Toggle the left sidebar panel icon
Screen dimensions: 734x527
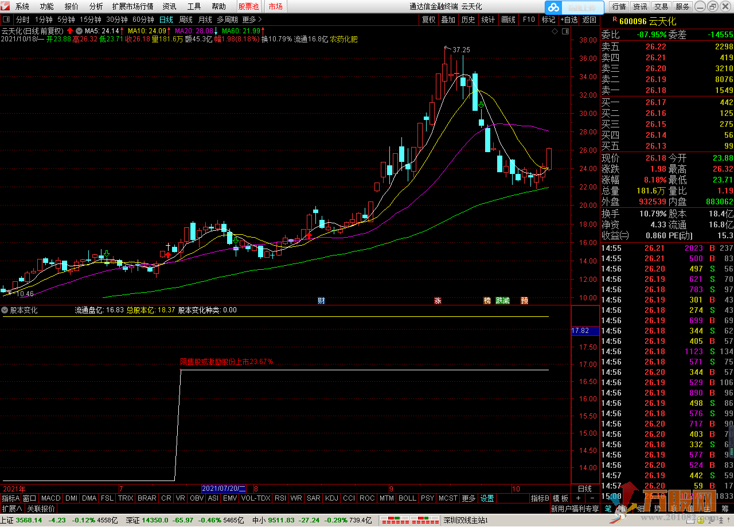point(6,19)
